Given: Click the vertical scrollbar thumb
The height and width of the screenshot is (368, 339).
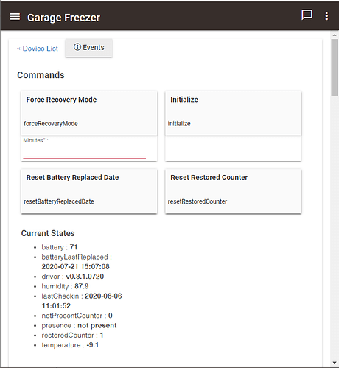Looking at the screenshot, I should [x=335, y=67].
